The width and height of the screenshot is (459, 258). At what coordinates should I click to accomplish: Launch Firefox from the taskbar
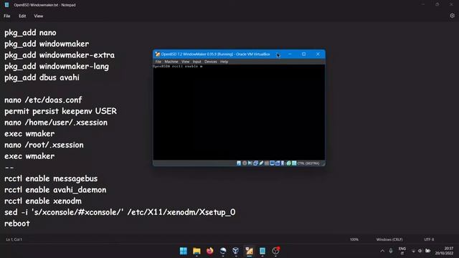(x=210, y=251)
